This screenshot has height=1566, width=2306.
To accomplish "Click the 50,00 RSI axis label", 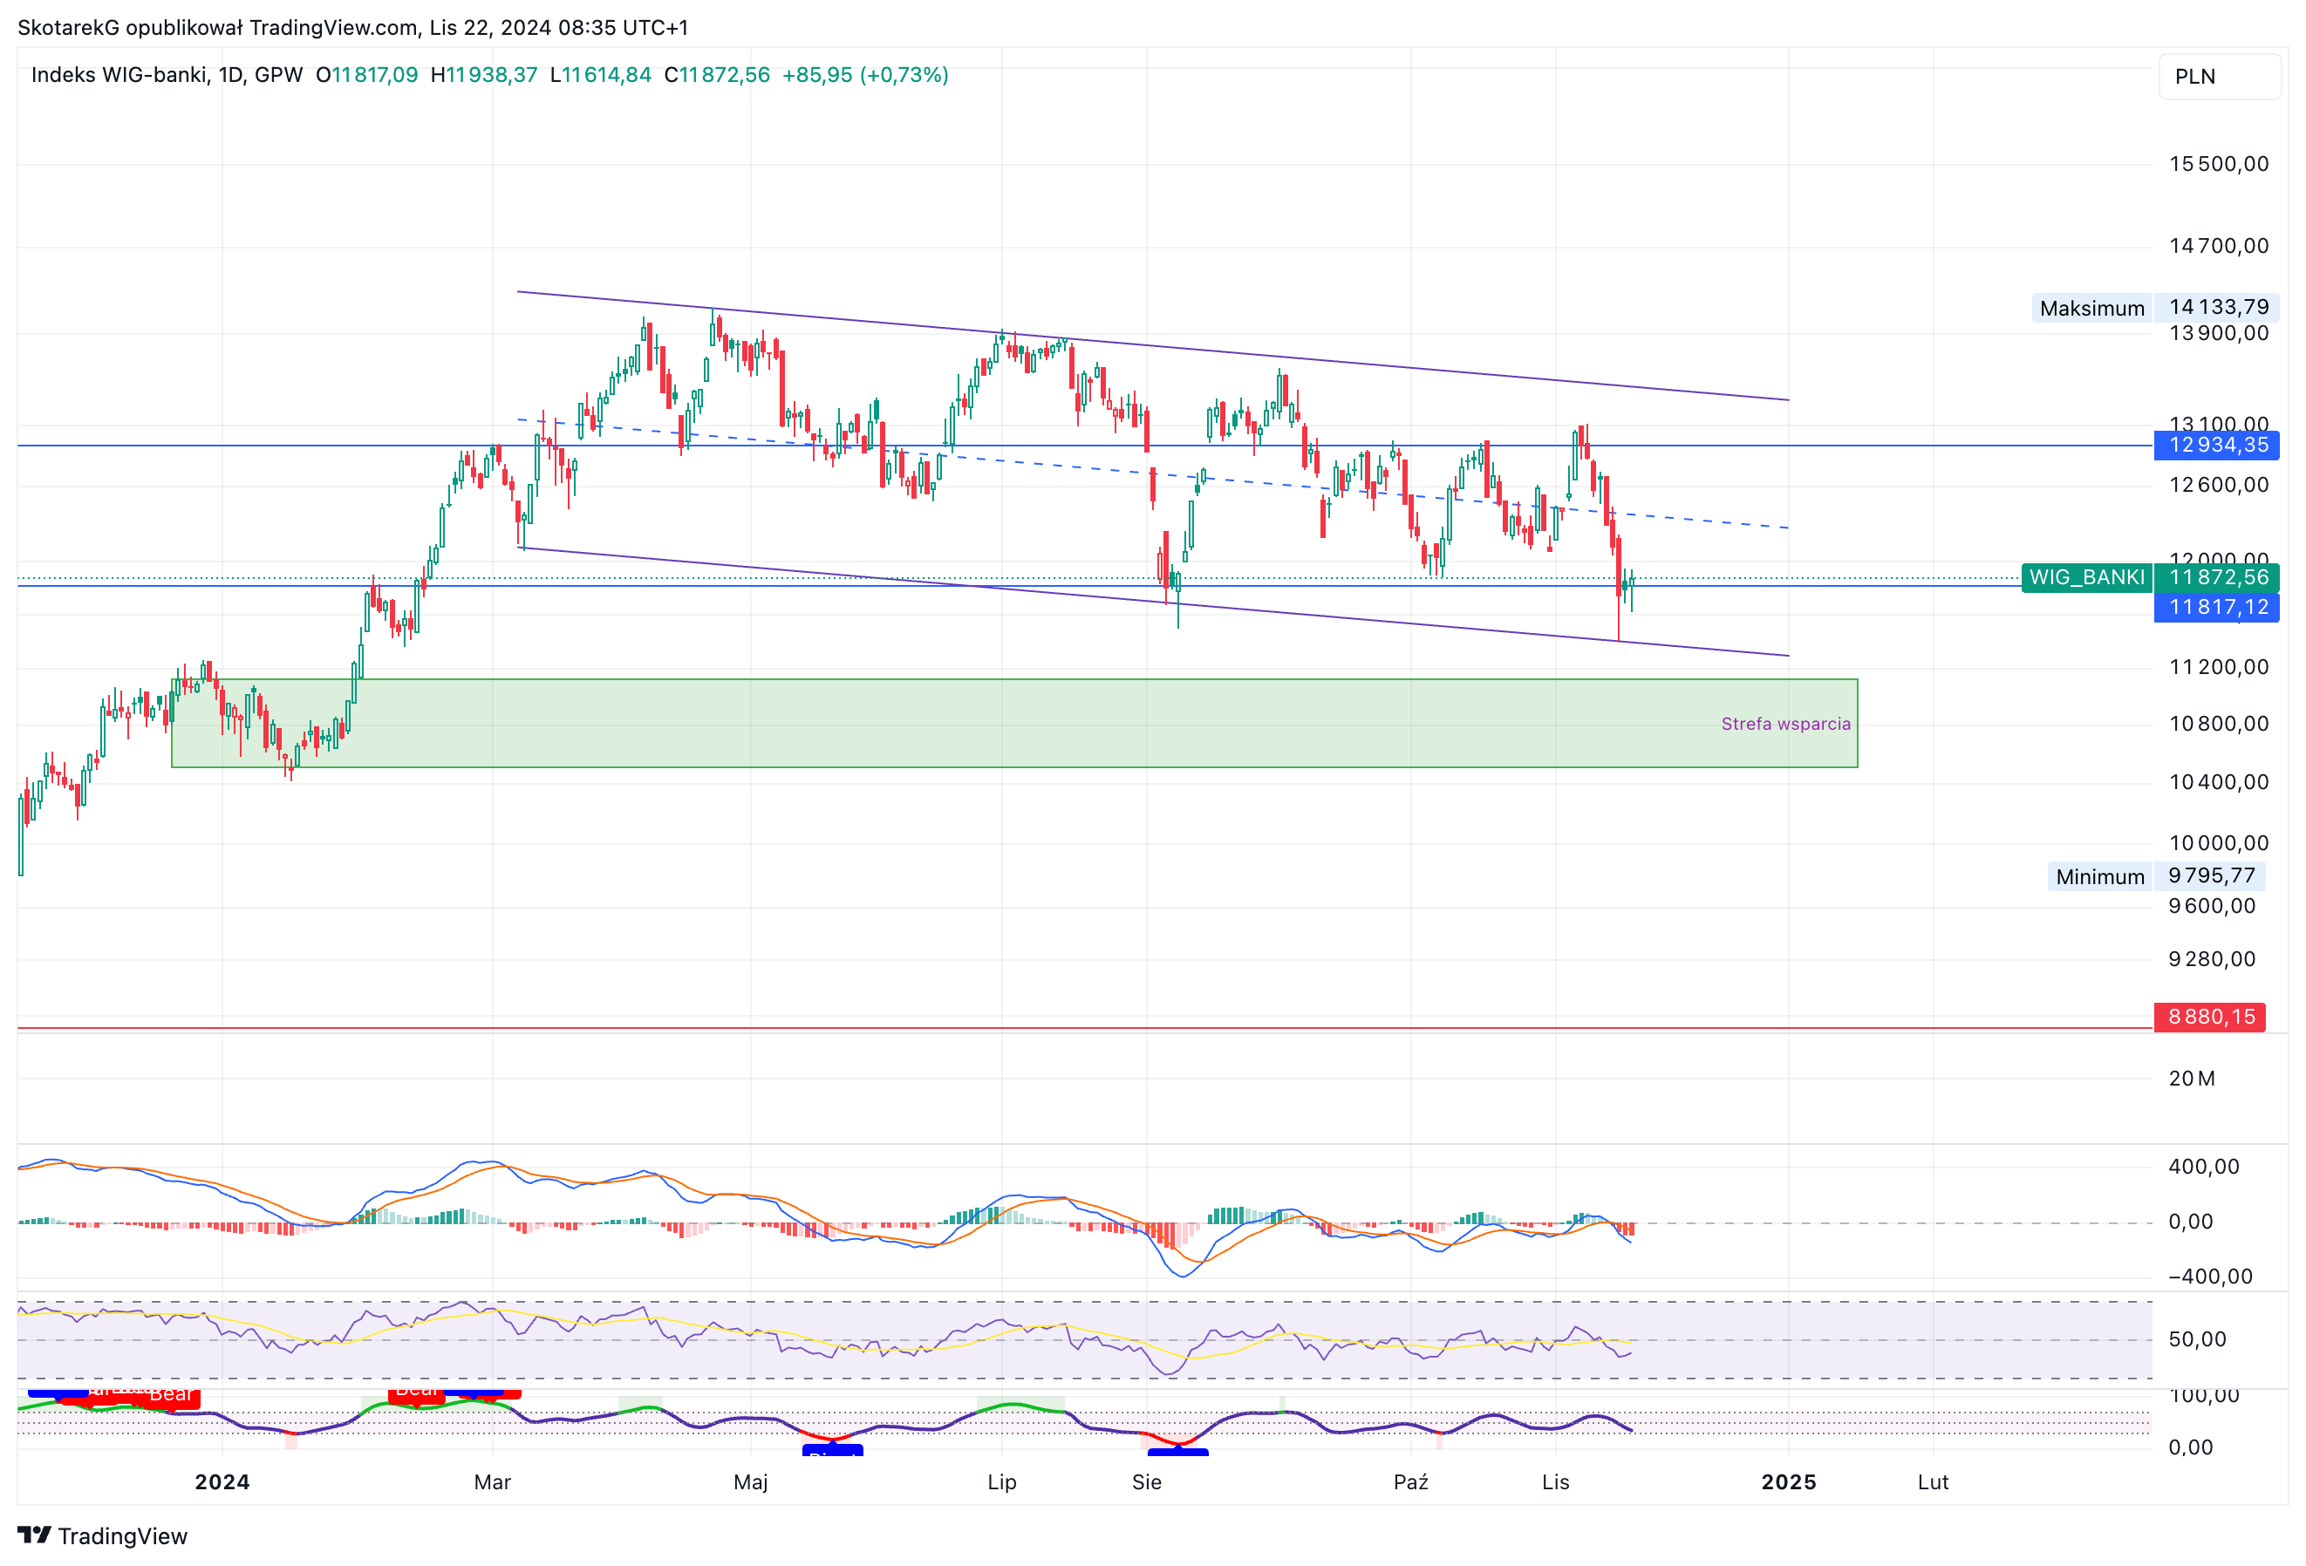I will [2197, 1340].
